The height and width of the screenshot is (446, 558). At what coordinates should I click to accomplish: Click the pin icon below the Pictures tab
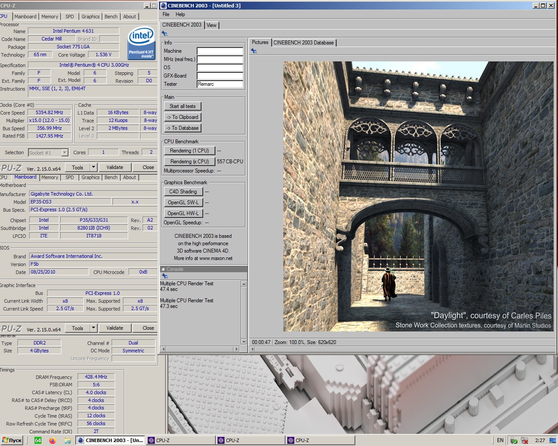[x=254, y=51]
